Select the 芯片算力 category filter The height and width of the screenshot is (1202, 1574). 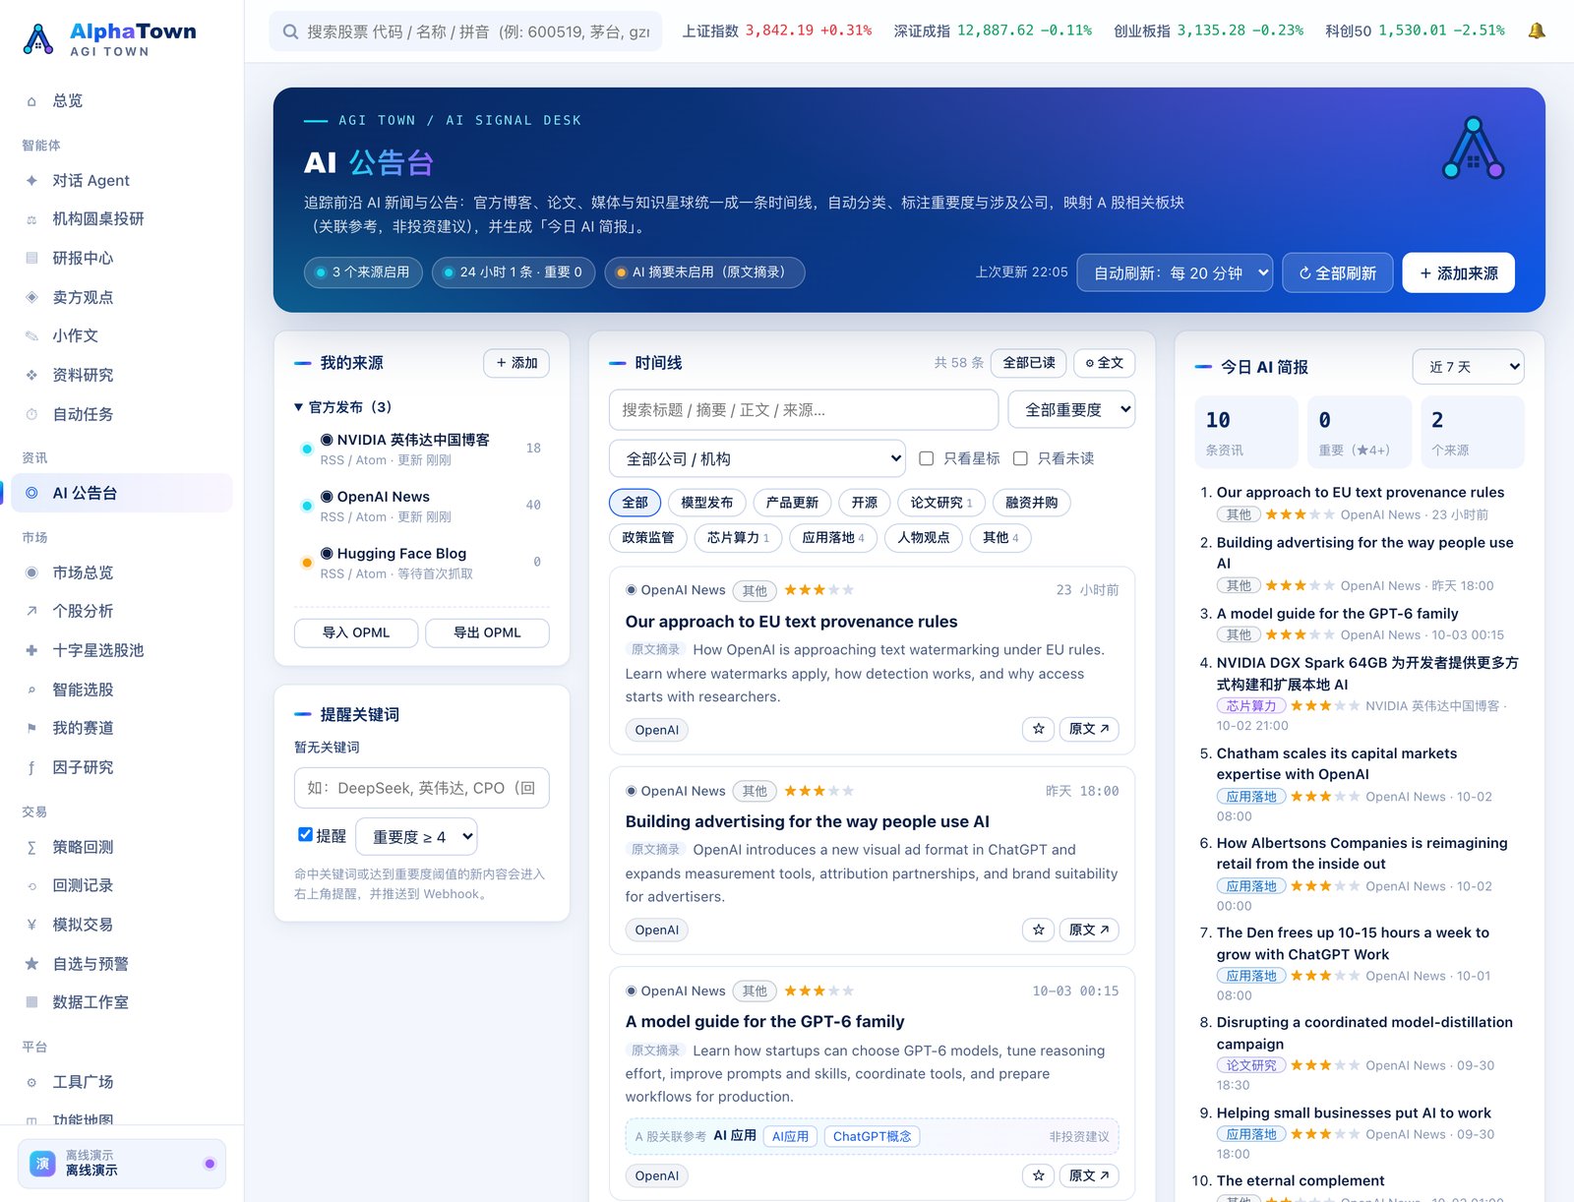[x=738, y=538]
